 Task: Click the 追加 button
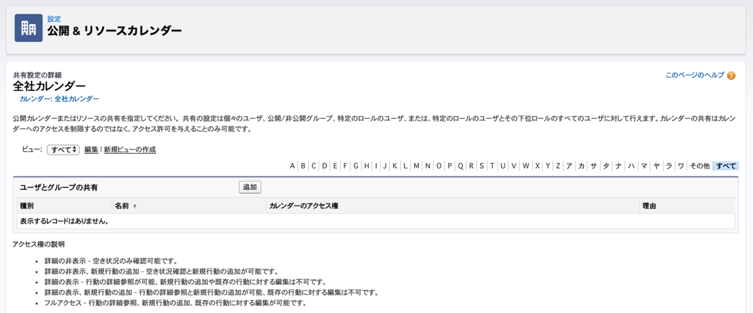250,187
